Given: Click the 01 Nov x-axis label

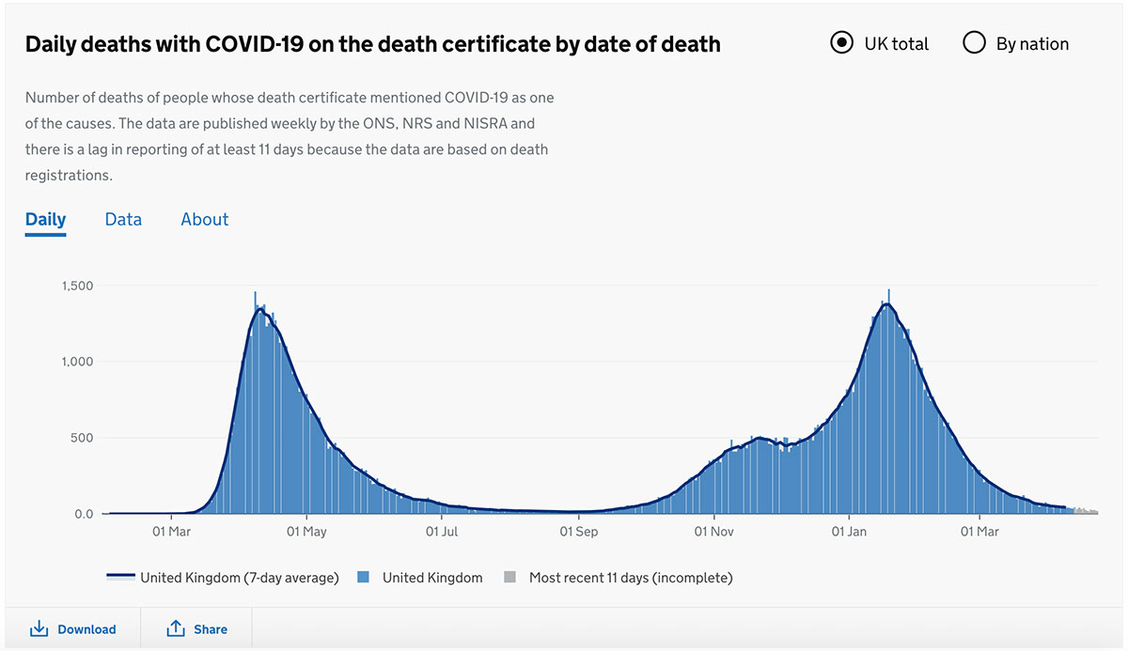Looking at the screenshot, I should click(714, 532).
